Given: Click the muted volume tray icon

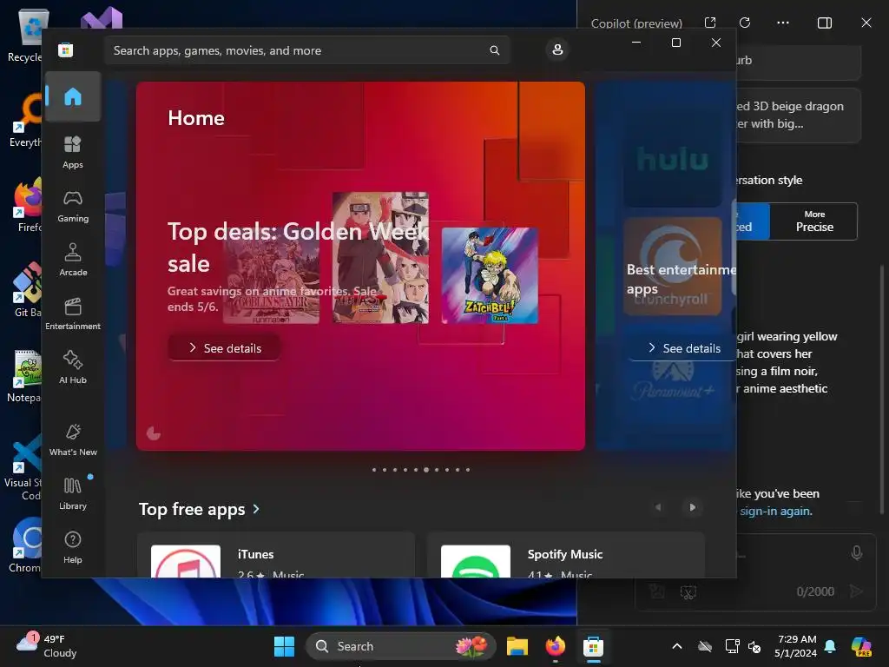Looking at the screenshot, I should (754, 646).
